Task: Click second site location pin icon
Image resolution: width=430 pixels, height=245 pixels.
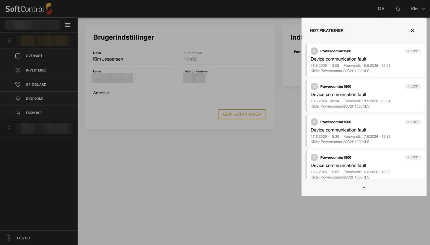Action: 9,128
